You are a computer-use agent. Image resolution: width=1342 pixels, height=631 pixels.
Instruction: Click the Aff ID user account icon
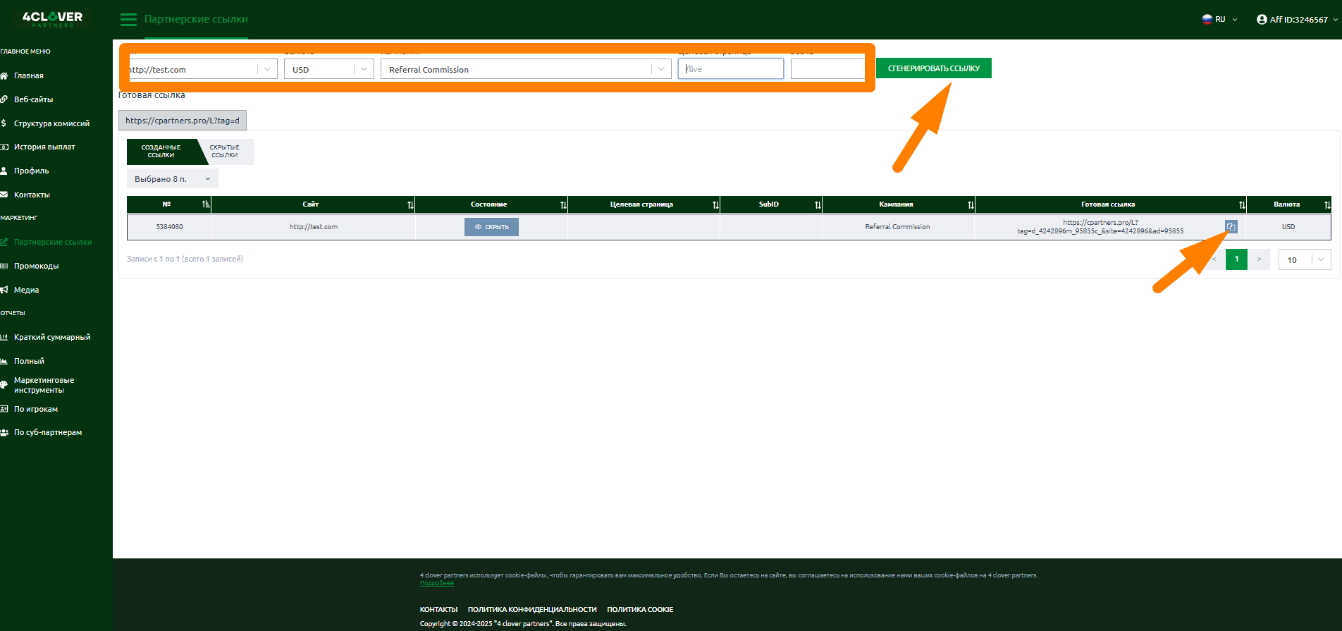1262,20
